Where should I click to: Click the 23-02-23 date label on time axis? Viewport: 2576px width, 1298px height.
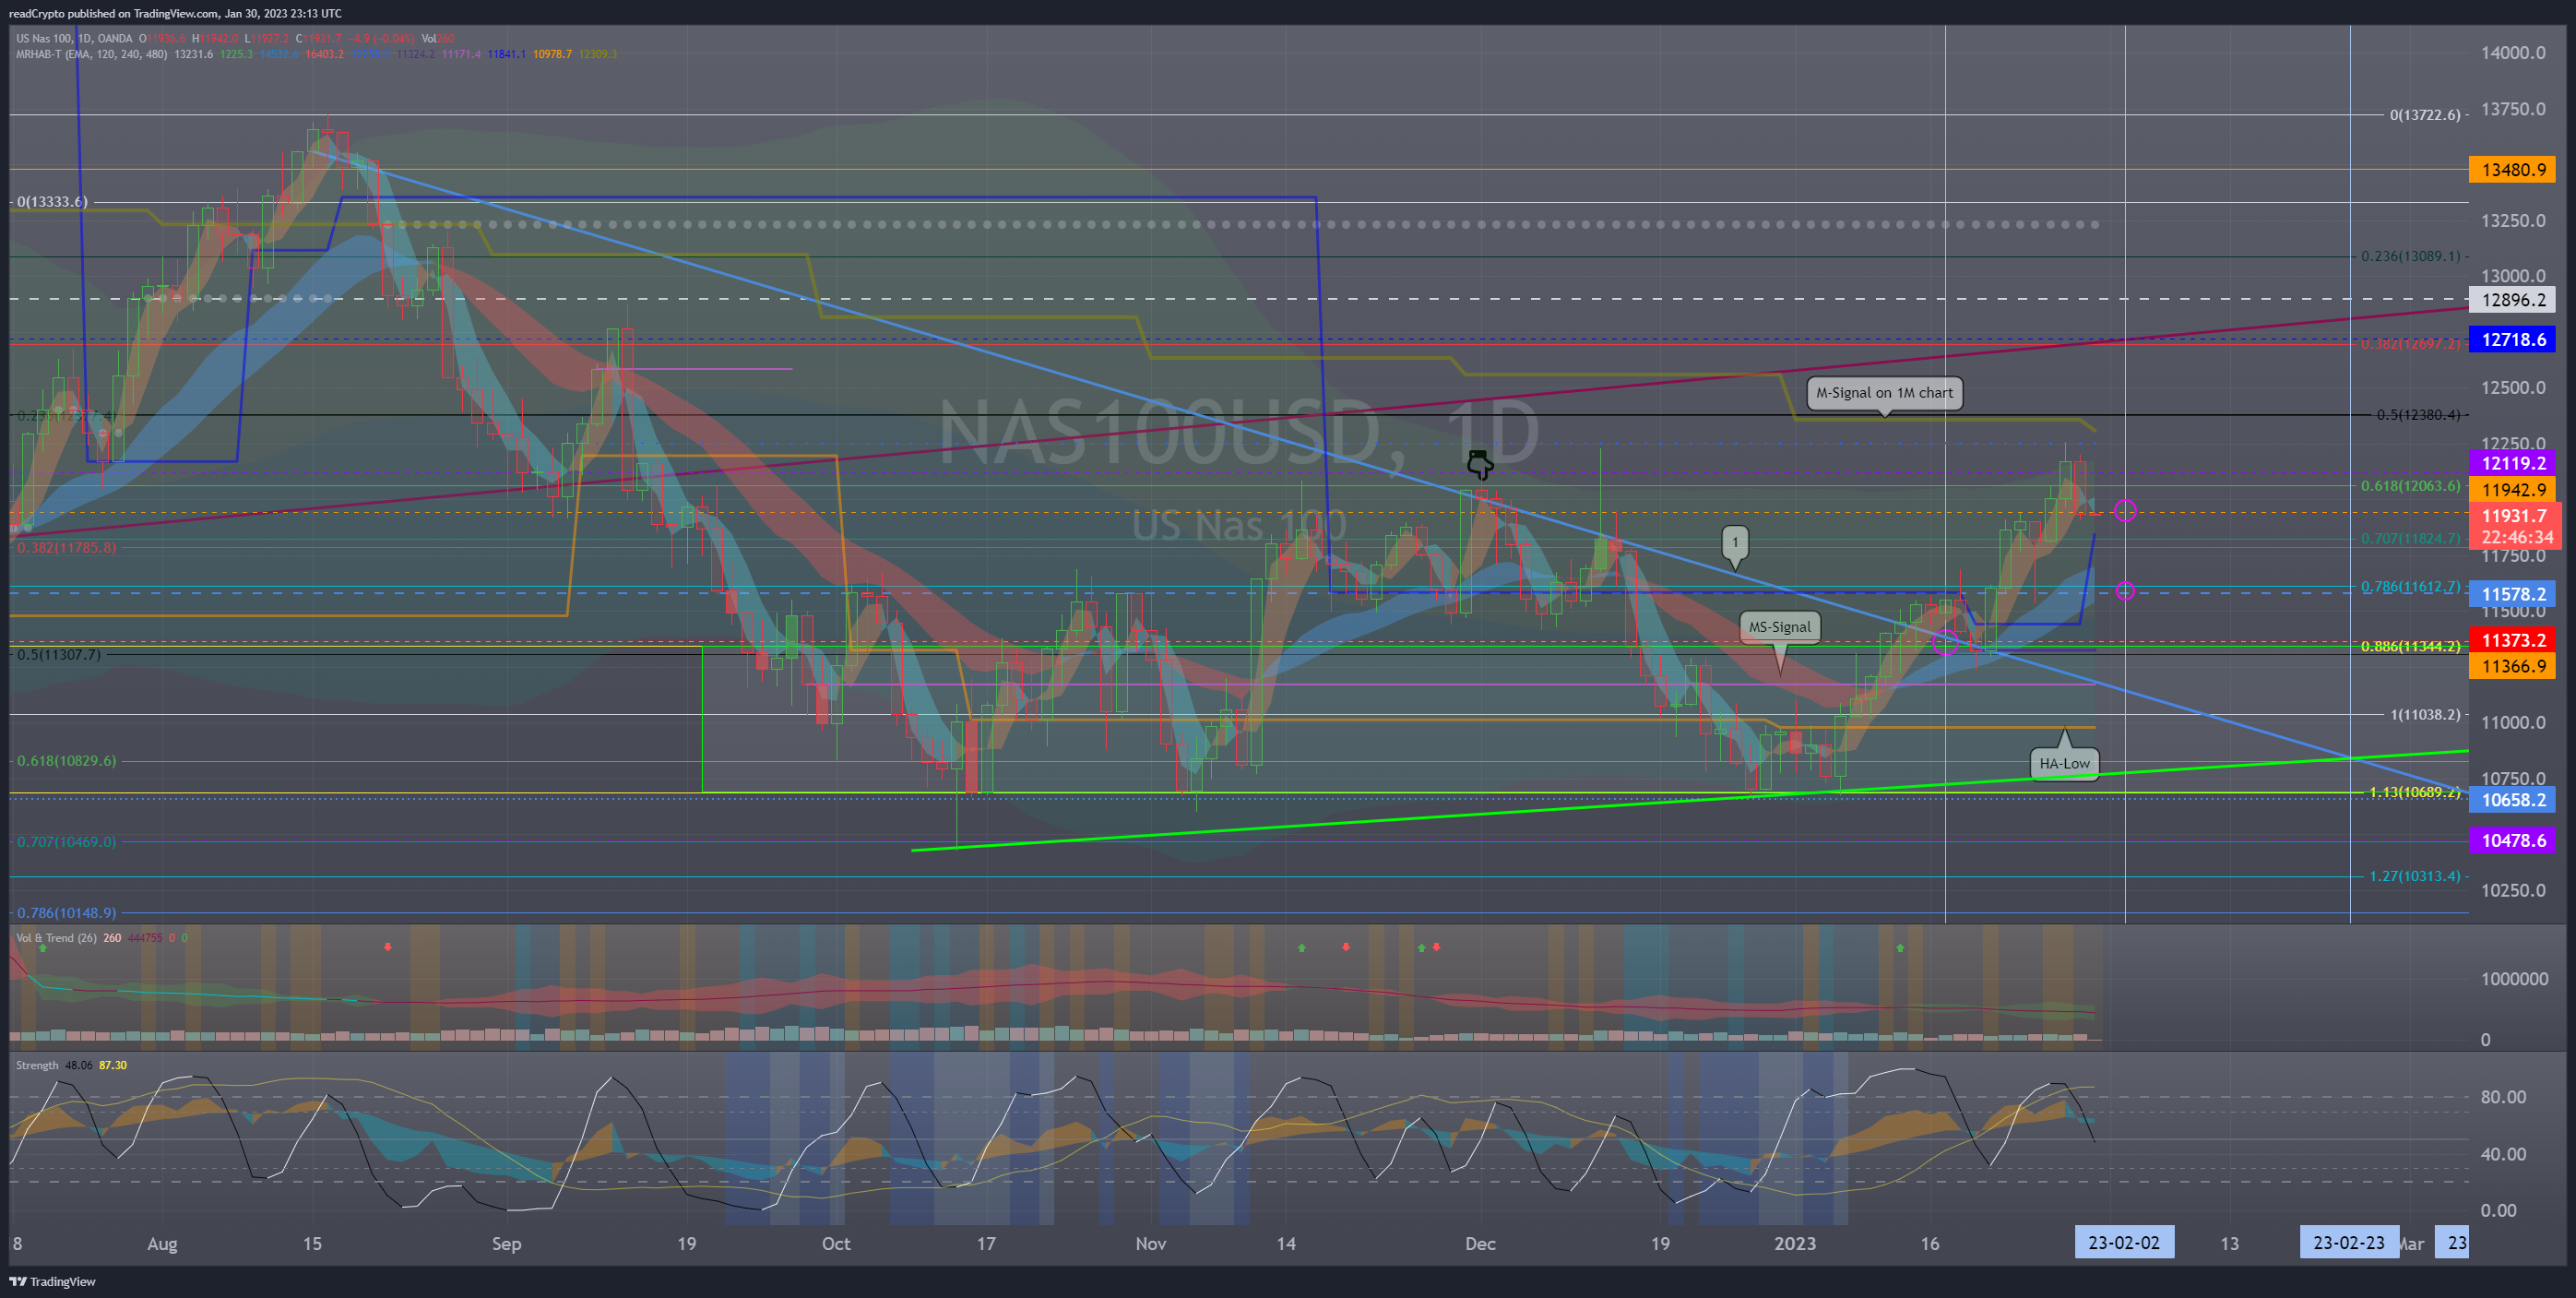pyautogui.click(x=2348, y=1243)
